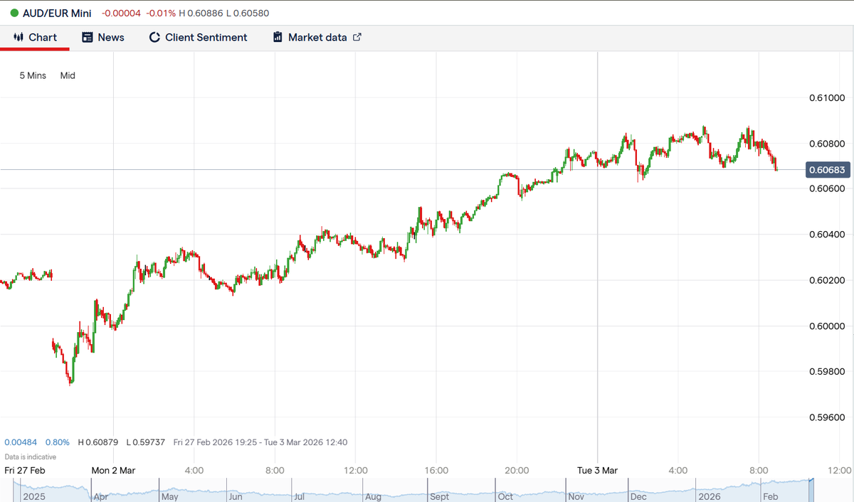Click the calendar icon next to Market data
This screenshot has height=502, width=854.
coord(277,37)
